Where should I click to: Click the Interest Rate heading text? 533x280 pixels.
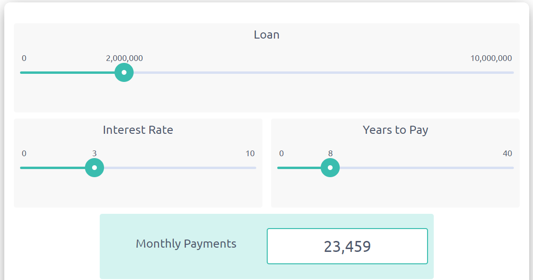138,130
